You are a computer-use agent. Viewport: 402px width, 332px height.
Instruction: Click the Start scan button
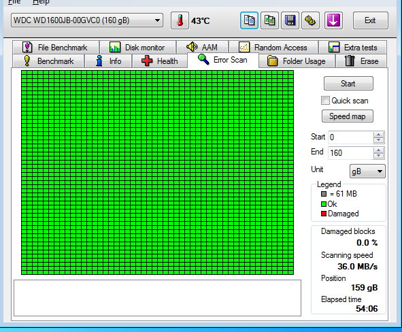pos(348,83)
